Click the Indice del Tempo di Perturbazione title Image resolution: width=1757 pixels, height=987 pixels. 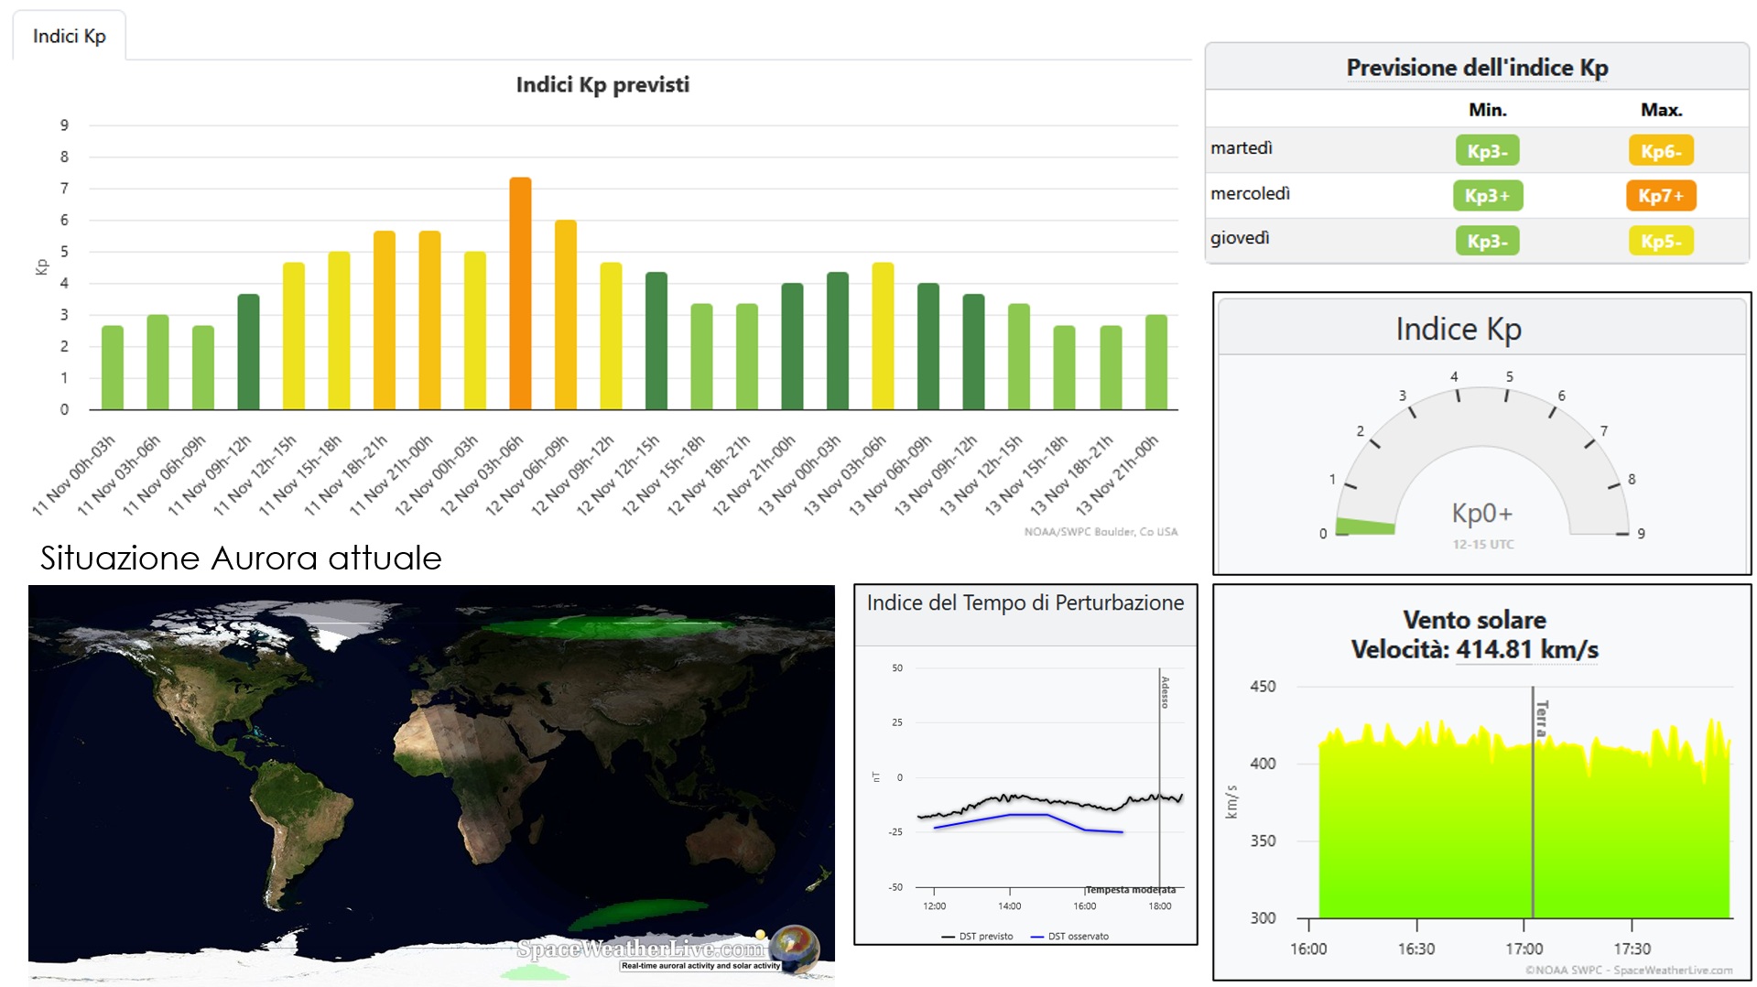click(1025, 603)
